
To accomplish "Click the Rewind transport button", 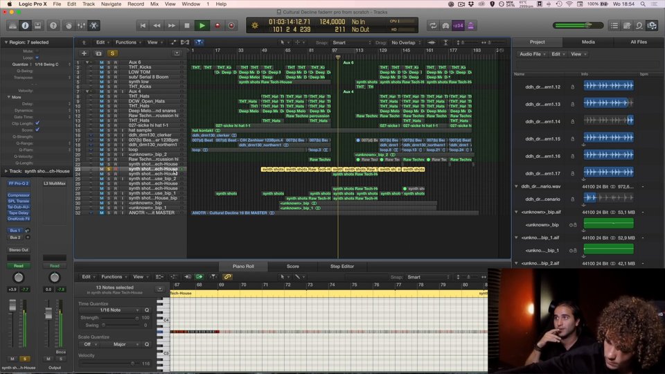I will [157, 26].
